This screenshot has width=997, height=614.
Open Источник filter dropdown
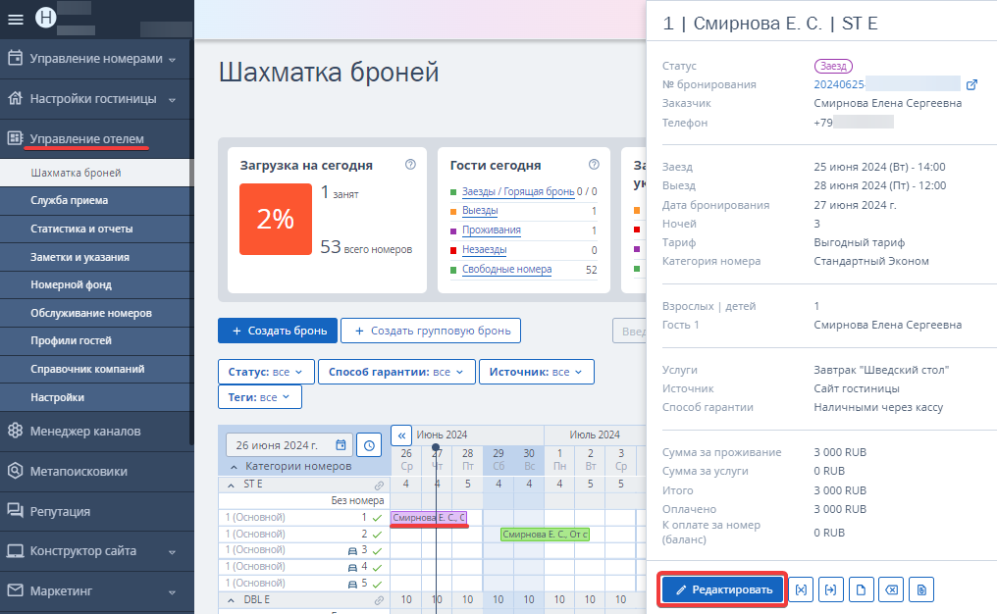pos(537,372)
